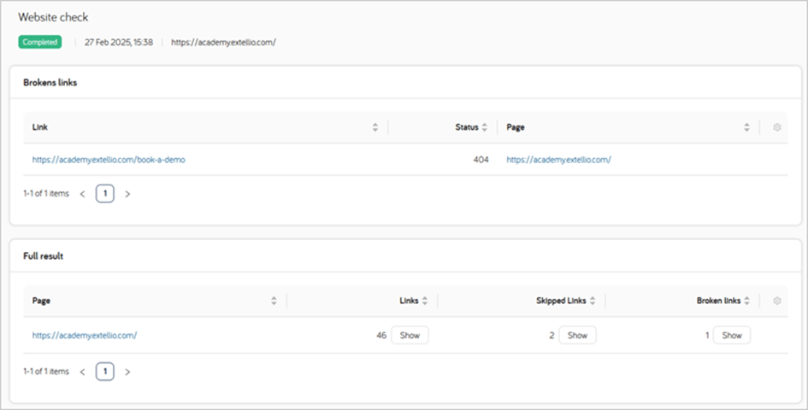Viewport: 808px width, 410px height.
Task: Click the checked URL in header
Action: [x=224, y=42]
